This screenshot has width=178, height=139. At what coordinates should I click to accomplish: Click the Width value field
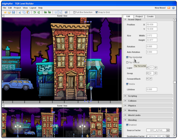pos(152,35)
